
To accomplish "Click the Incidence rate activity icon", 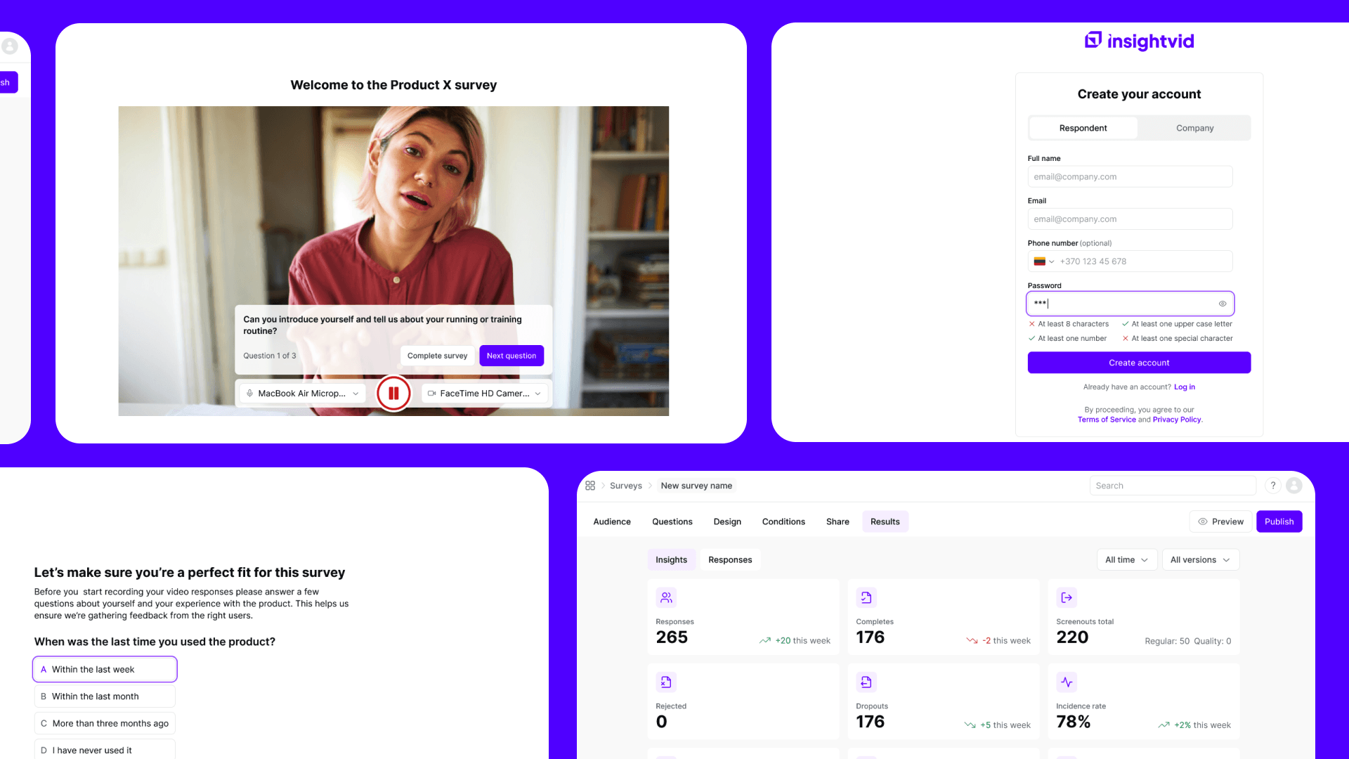I will (x=1067, y=682).
